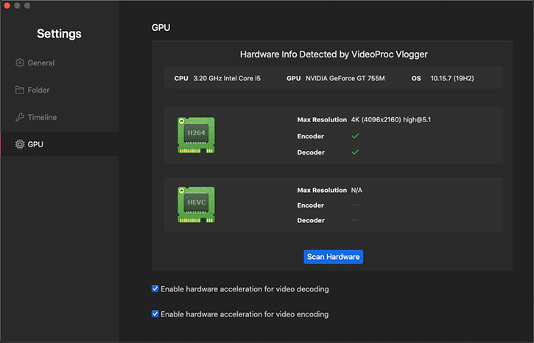Click the Folder icon in sidebar
Viewport: 534px width, 343px height.
(x=20, y=91)
